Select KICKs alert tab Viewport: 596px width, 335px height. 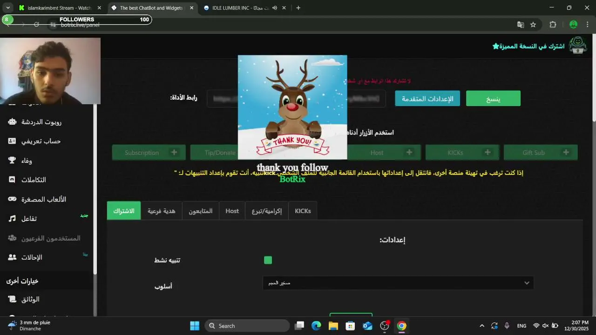coord(303,211)
